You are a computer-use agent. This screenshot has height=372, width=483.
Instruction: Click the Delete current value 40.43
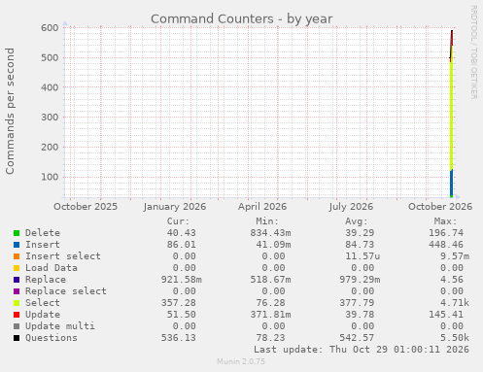point(182,233)
